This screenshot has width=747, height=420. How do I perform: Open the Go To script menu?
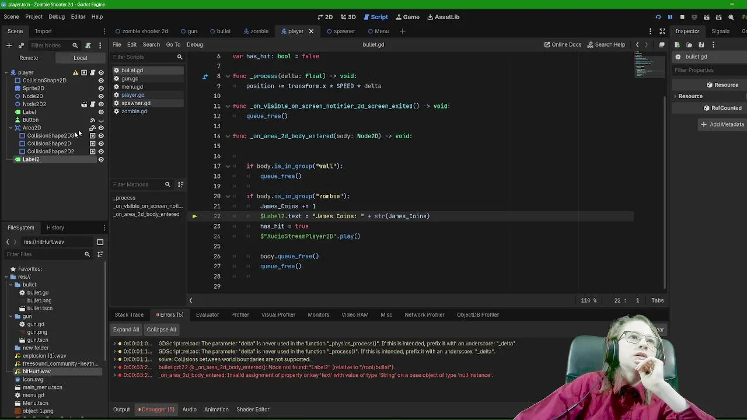(x=173, y=44)
